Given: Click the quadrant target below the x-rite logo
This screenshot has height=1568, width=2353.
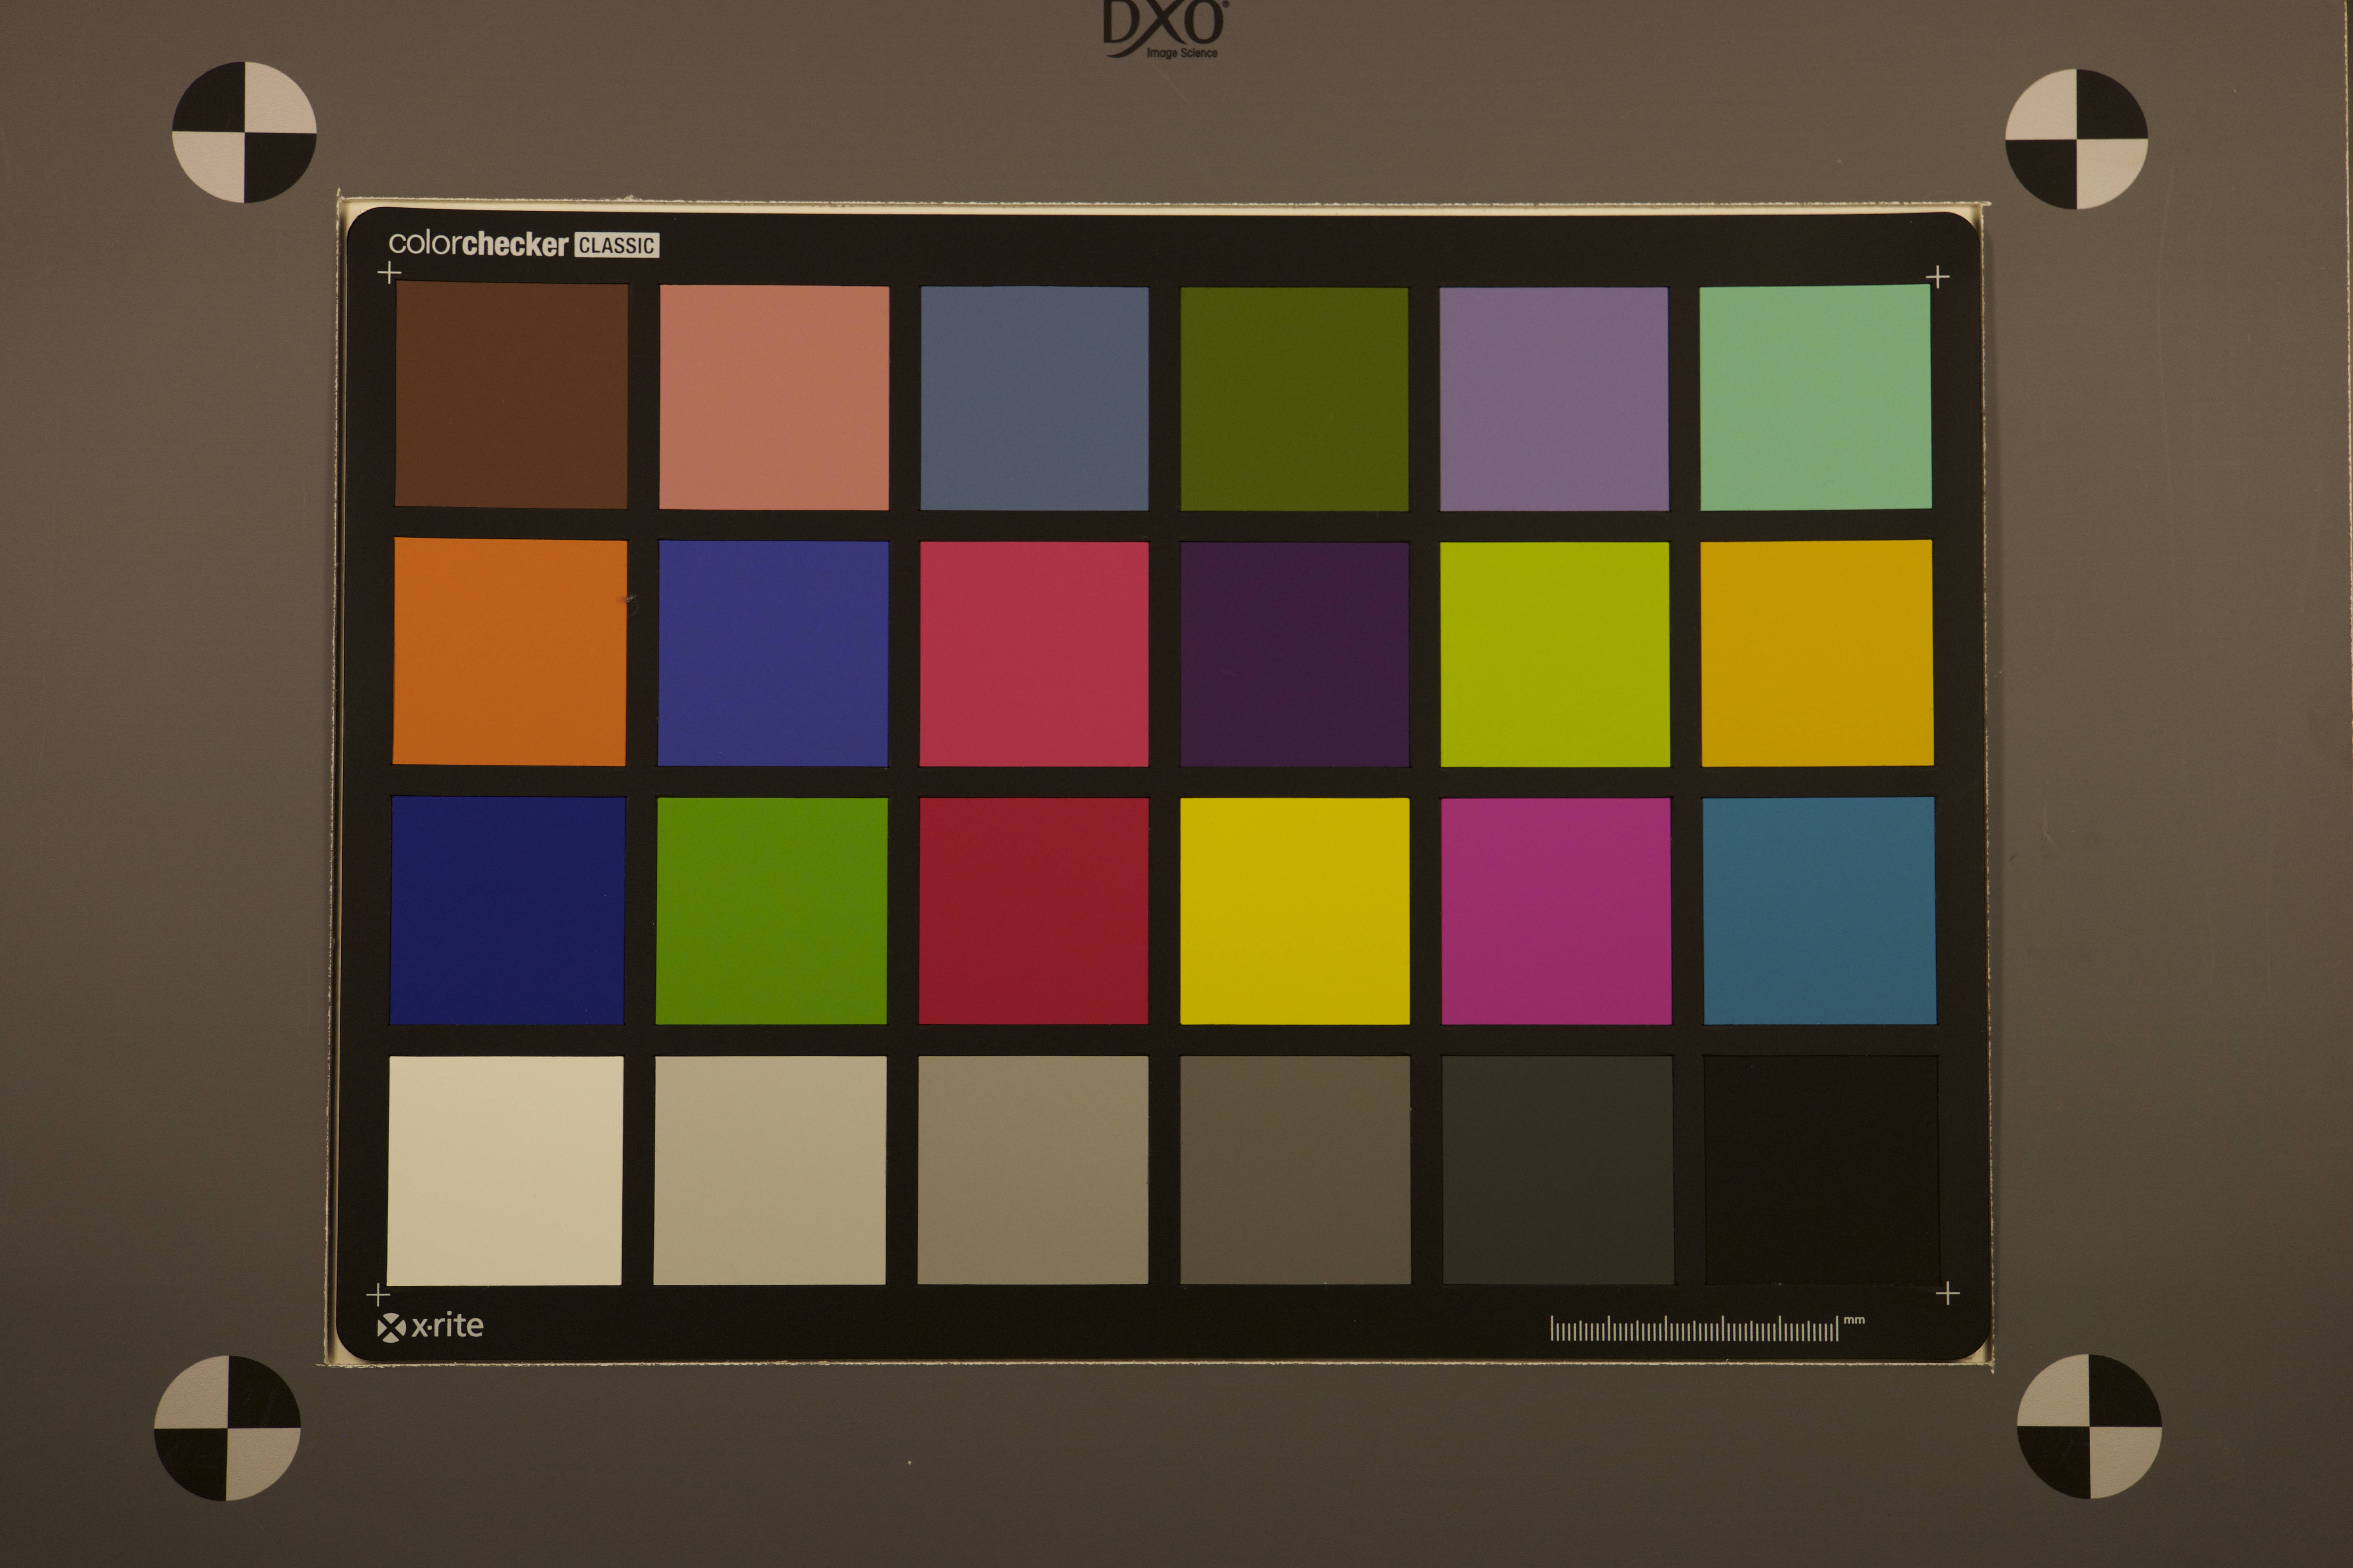Looking at the screenshot, I should coord(227,1428).
